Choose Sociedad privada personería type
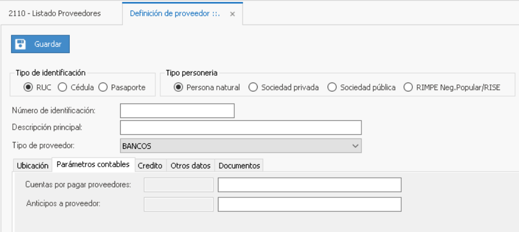 (253, 87)
